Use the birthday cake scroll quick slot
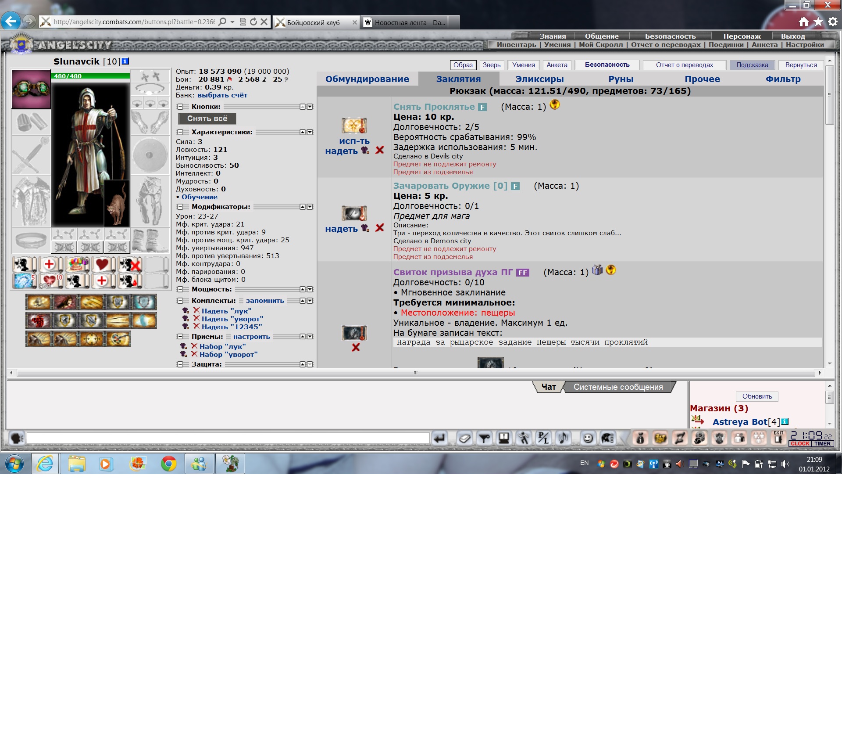 point(77,265)
